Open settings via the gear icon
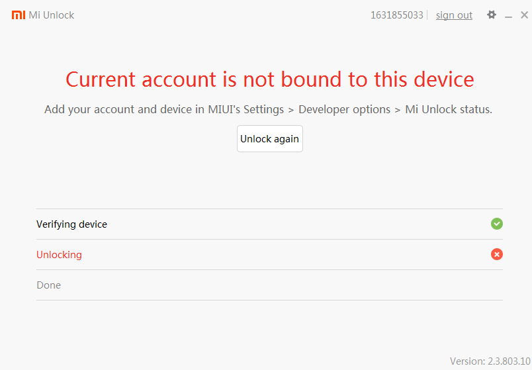 coord(492,15)
